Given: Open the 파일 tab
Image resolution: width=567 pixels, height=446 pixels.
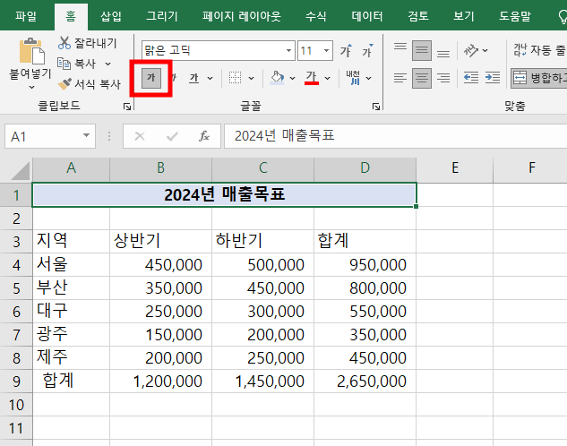Looking at the screenshot, I should click(x=26, y=16).
